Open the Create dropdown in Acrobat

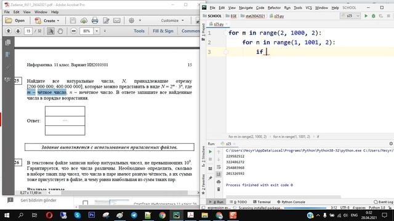[47, 20]
